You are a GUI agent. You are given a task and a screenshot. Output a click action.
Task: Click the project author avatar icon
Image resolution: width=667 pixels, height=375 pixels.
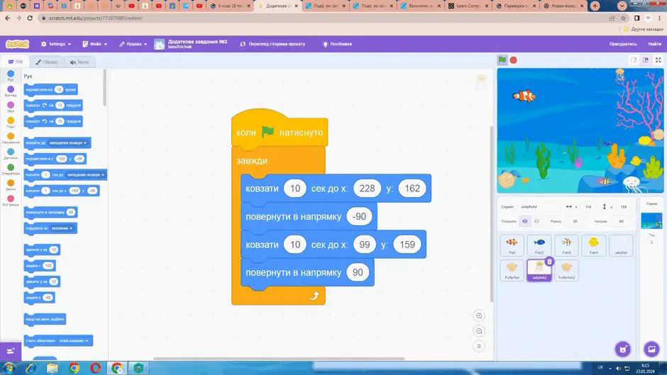(159, 44)
